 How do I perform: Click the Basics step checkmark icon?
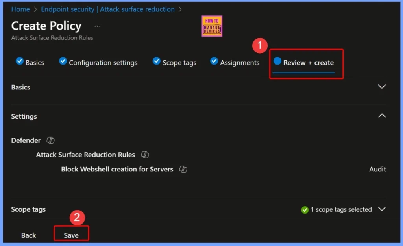click(x=19, y=61)
